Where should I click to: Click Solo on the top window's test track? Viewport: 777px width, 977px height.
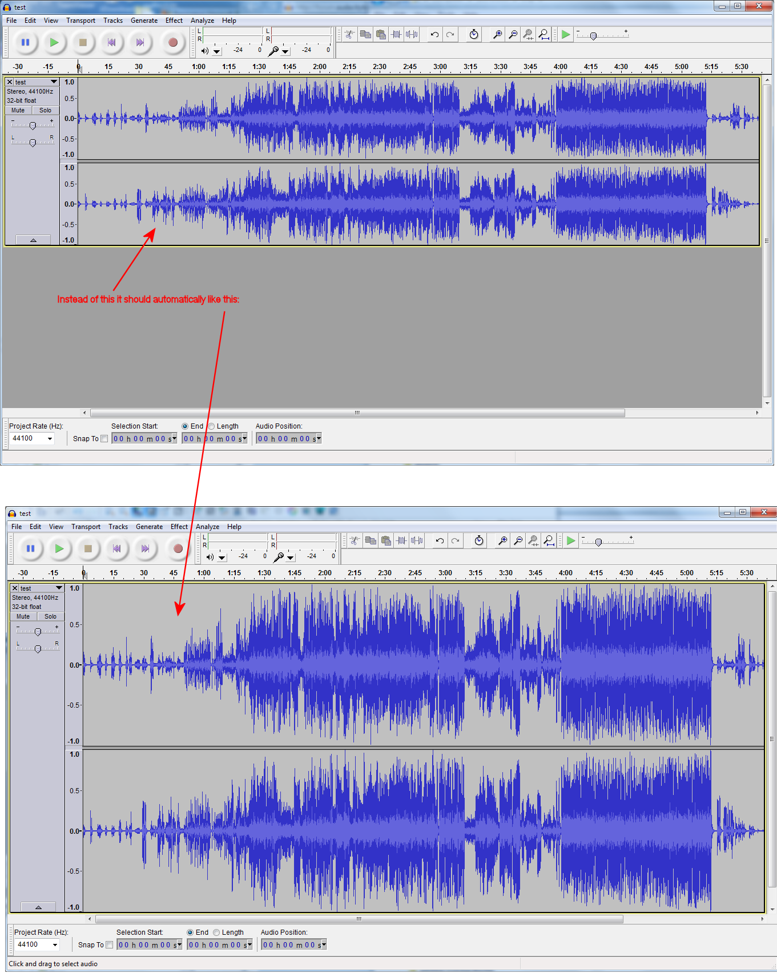46,111
